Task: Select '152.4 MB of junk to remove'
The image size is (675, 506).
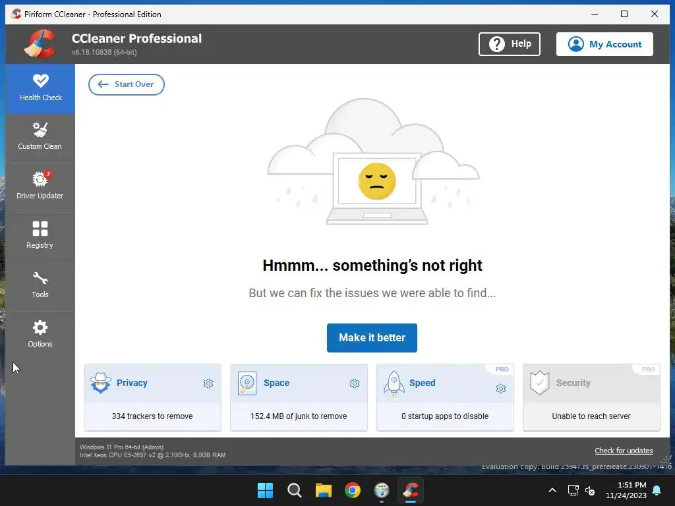Action: (x=299, y=416)
